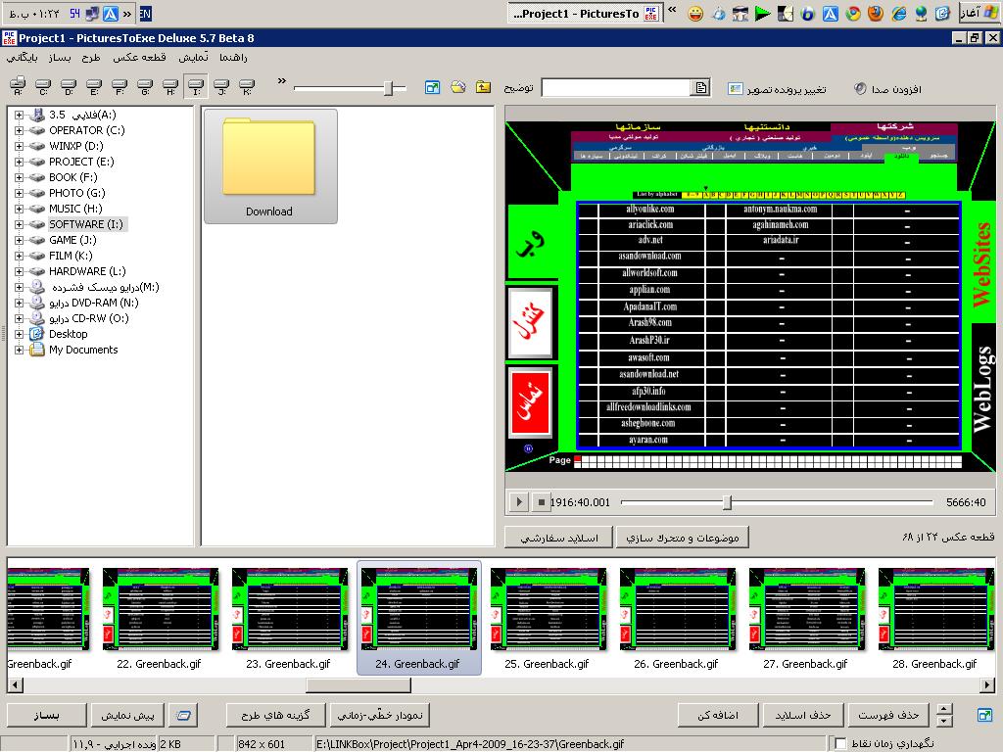Select slide thumbnail 25. Greenback.gif
The image size is (1003, 752).
[x=547, y=618]
